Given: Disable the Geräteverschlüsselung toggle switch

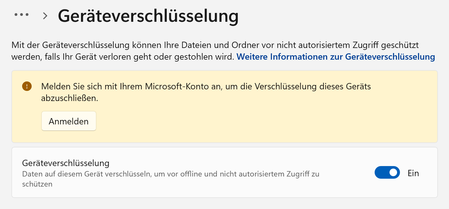Looking at the screenshot, I should (x=387, y=173).
